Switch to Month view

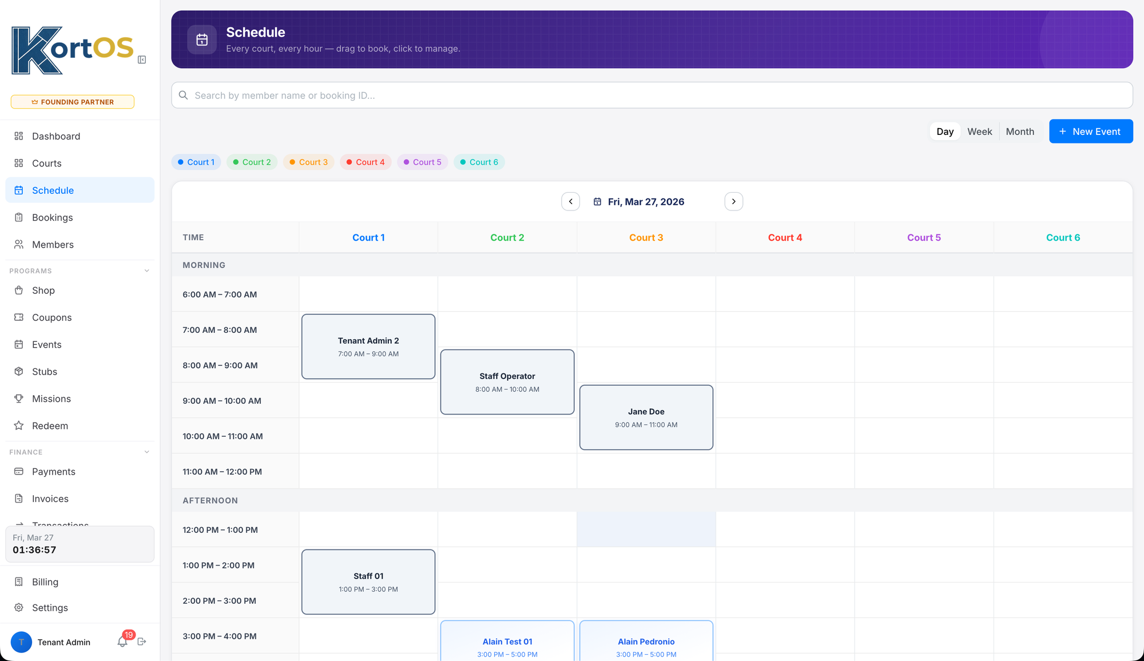pyautogui.click(x=1020, y=132)
